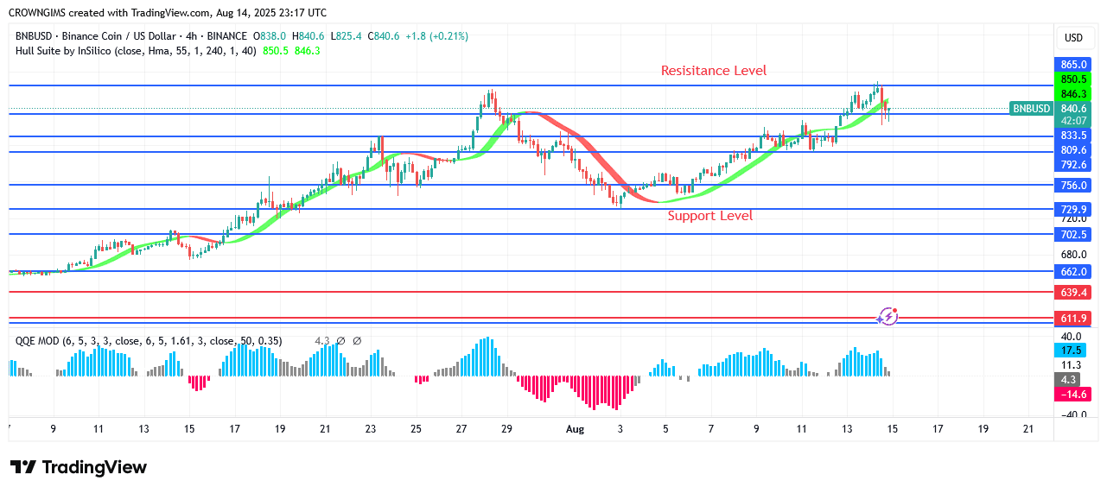The image size is (1107, 493).
Task: Click the 662.0 price level label
Action: [1072, 271]
